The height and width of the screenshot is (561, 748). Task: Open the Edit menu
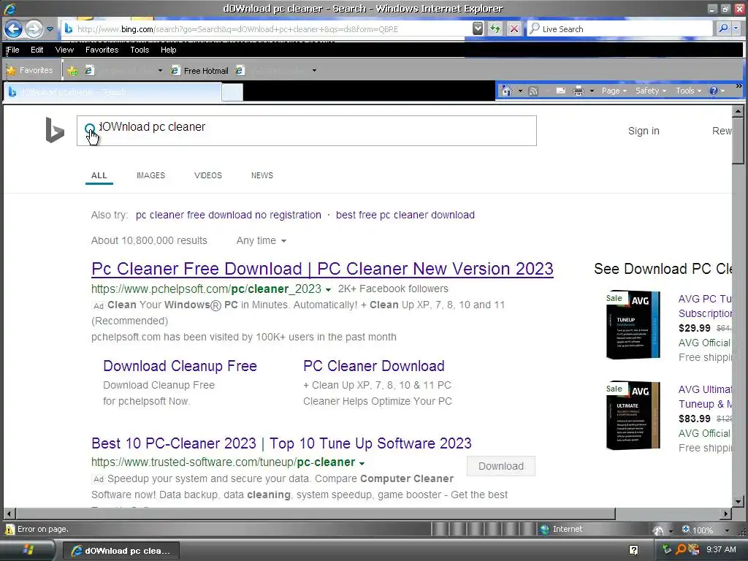pyautogui.click(x=37, y=50)
